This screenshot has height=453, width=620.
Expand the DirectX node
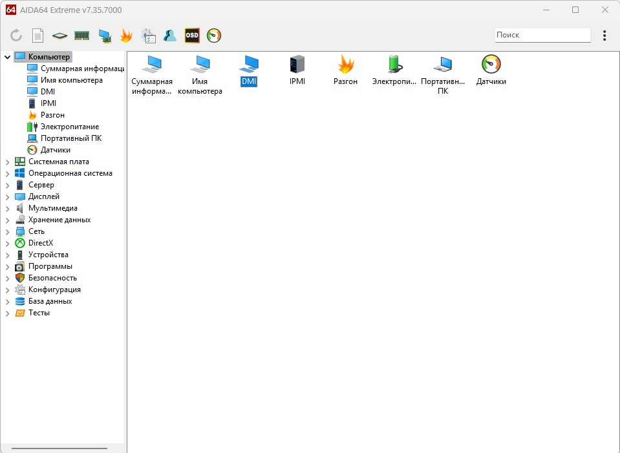(x=8, y=244)
